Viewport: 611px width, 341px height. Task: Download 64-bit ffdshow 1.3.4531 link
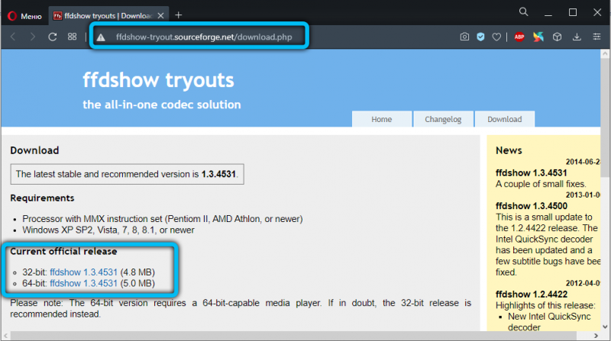[83, 283]
